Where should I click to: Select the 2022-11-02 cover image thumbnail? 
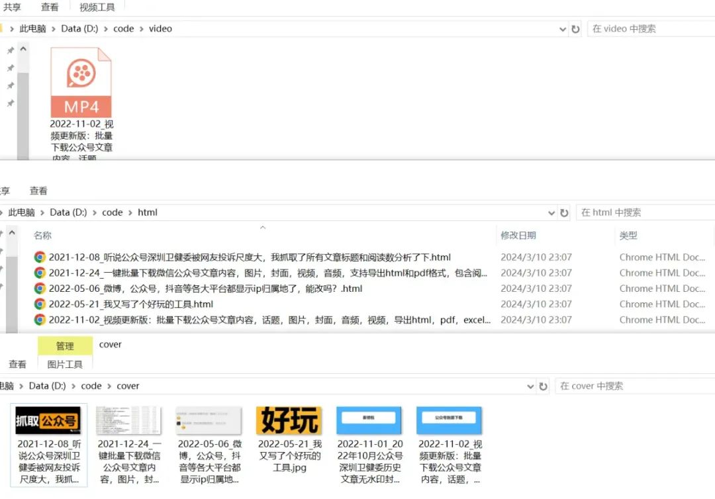[x=450, y=420]
